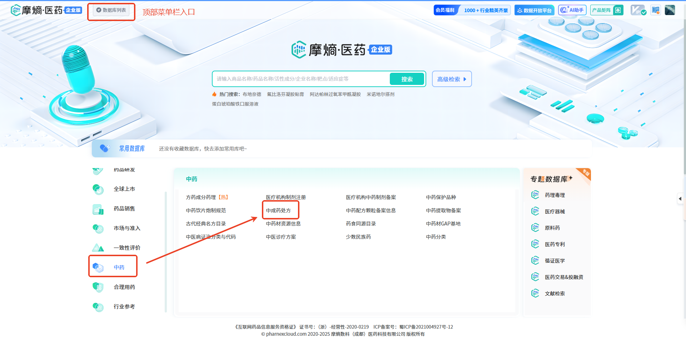The width and height of the screenshot is (686, 340).
Task: Click the 搜索 search button
Action: pyautogui.click(x=407, y=79)
